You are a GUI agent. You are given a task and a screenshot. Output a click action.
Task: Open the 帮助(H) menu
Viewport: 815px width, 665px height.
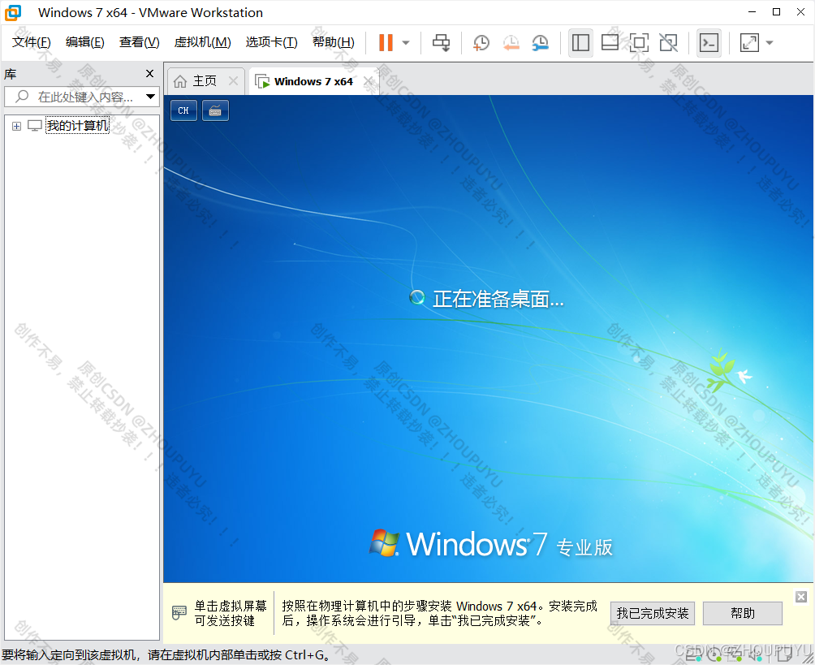[333, 42]
